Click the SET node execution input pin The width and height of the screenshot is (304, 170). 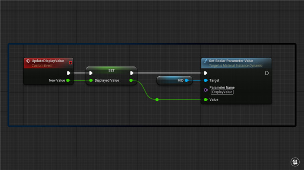(x=91, y=73)
